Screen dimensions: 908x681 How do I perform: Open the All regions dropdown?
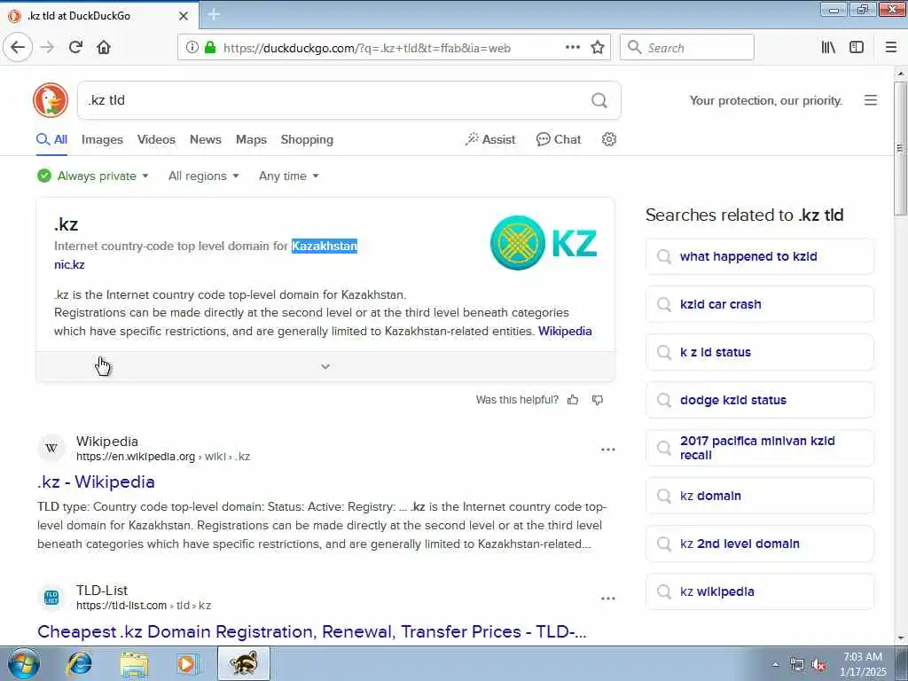tap(203, 176)
